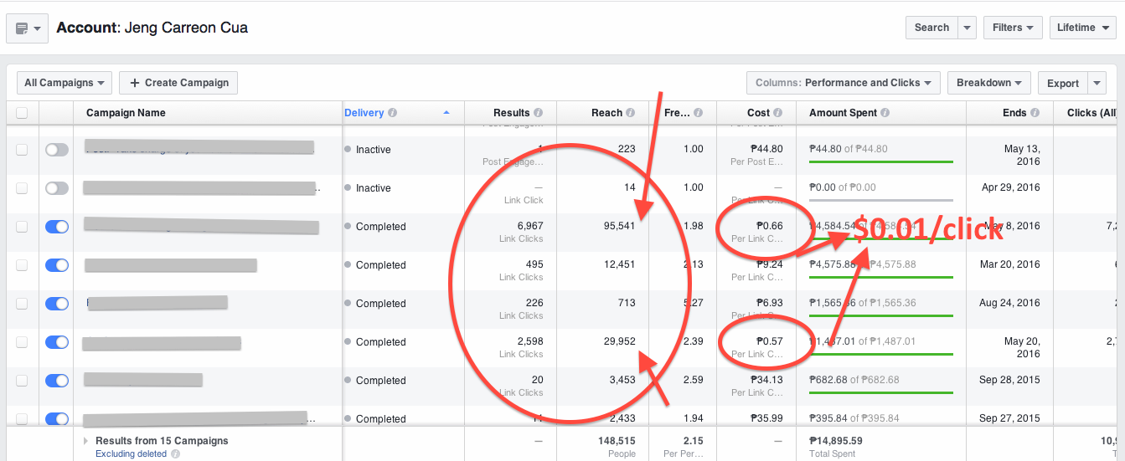1125x461 pixels.
Task: Sort by the Delivery column header
Action: pos(364,113)
